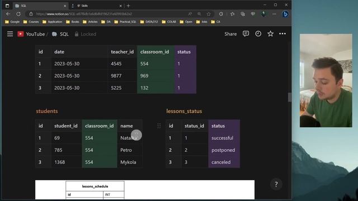358x201 pixels.
Task: Select the green classroom_id header in top table
Action: pos(156,52)
